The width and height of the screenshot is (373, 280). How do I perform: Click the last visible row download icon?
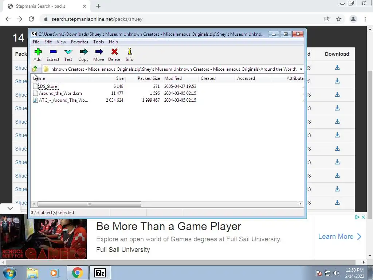coord(337,203)
